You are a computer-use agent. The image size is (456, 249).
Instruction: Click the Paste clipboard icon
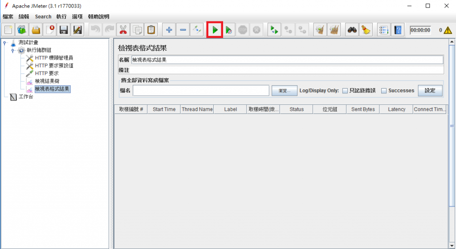(x=151, y=30)
